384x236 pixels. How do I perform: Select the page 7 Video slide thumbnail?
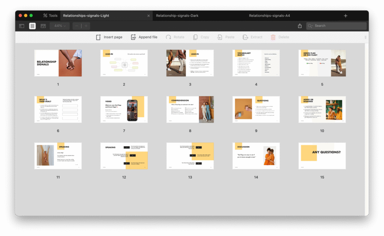tap(124, 109)
